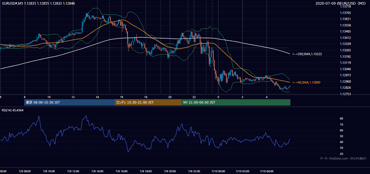Viewport: 370px width, 174px height.
Task: Click price axis value 1.13705
Action: point(345,13)
